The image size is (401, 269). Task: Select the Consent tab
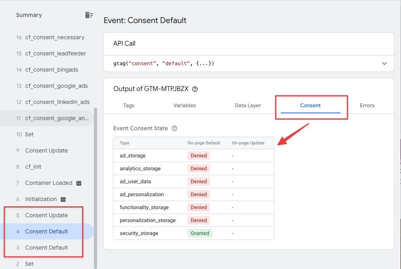(310, 105)
